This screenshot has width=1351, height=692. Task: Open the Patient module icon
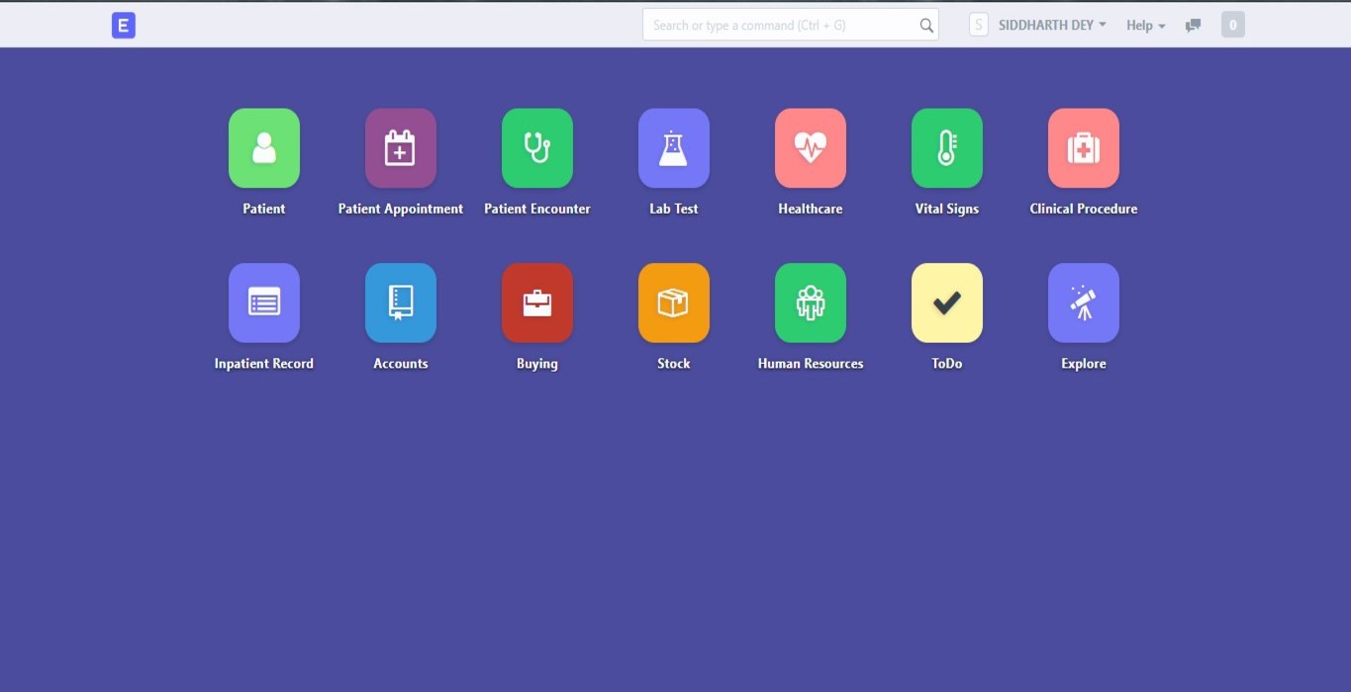(263, 148)
